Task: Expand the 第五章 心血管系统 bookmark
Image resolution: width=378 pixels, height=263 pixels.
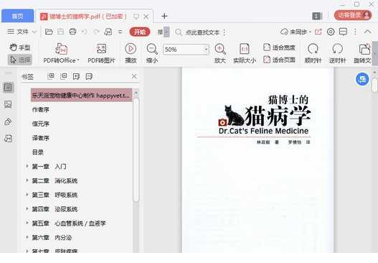Action: pos(27,223)
